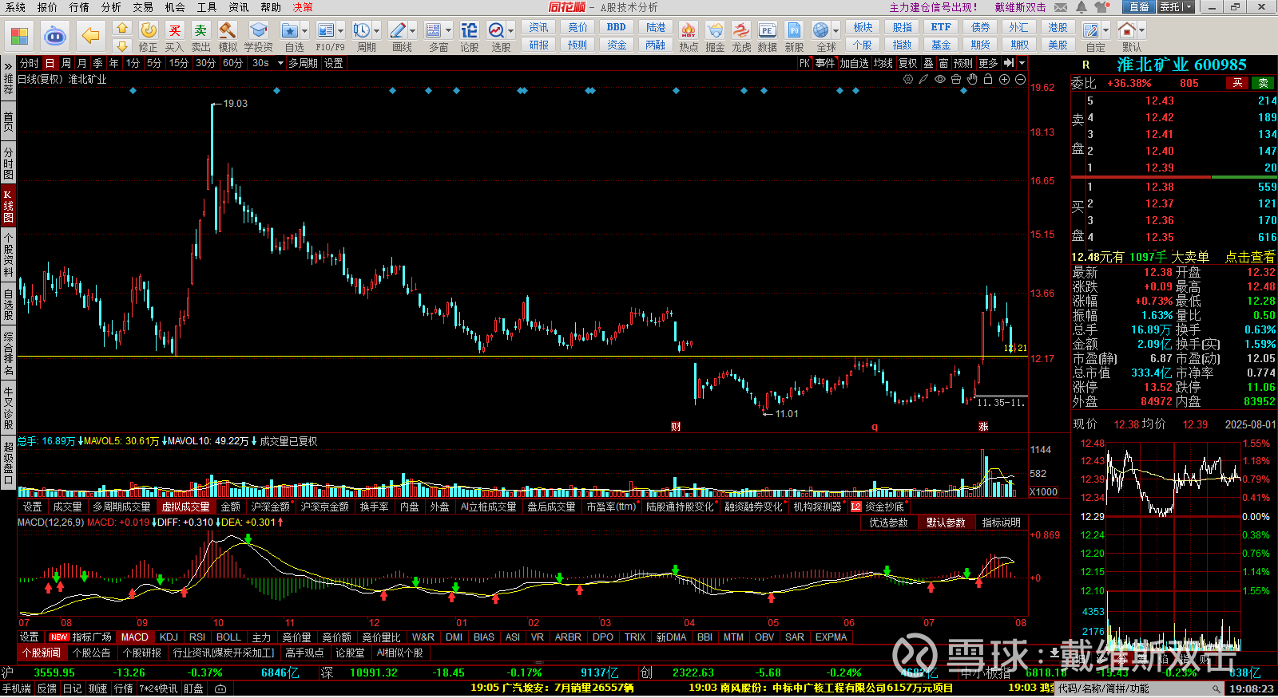Click the feather draw tool icon

tap(924, 80)
